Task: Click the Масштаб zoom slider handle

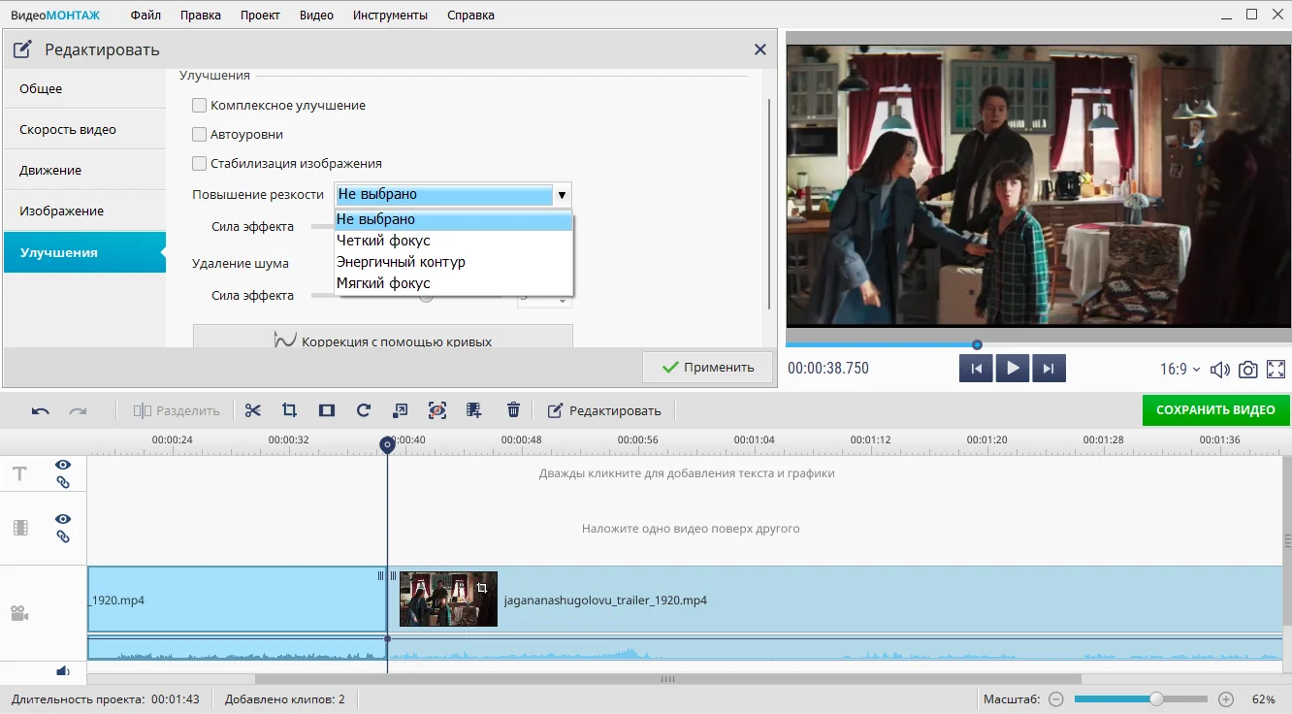Action: tap(1156, 698)
